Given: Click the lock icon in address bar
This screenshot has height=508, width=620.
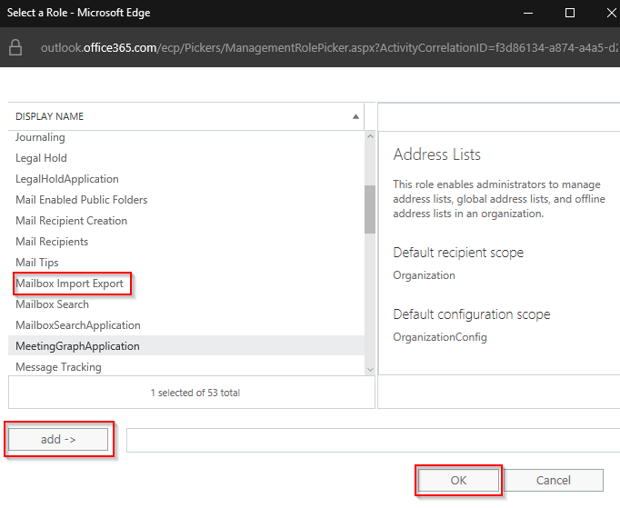Looking at the screenshot, I should 16,47.
